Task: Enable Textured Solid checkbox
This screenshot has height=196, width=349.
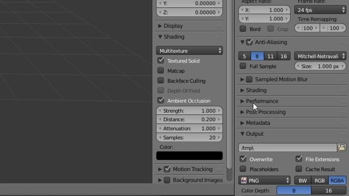Action: pos(161,60)
